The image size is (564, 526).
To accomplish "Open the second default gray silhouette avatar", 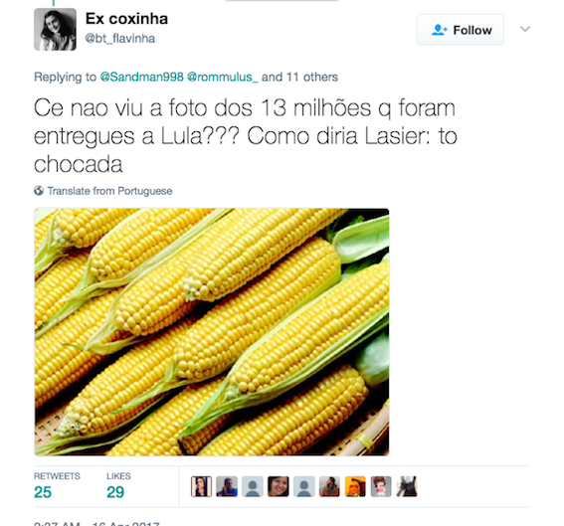I will tap(304, 486).
